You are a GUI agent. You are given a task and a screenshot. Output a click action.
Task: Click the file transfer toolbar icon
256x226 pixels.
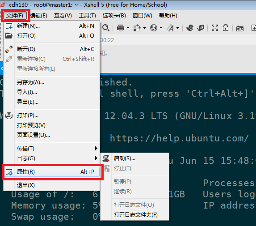(x=137, y=28)
